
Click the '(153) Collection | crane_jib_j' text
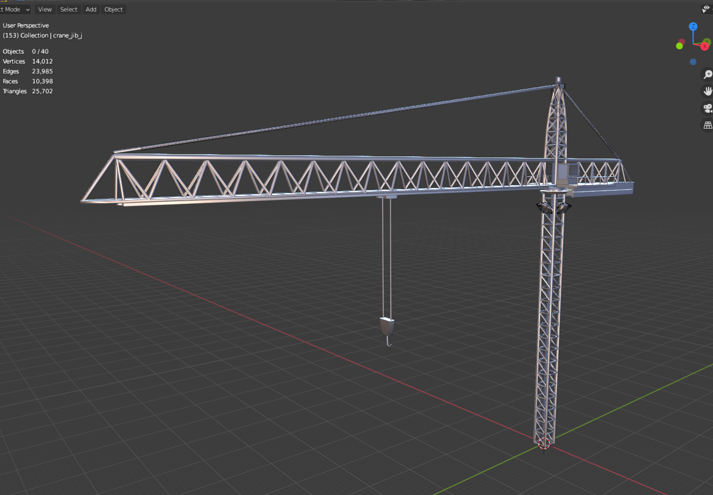pos(43,35)
